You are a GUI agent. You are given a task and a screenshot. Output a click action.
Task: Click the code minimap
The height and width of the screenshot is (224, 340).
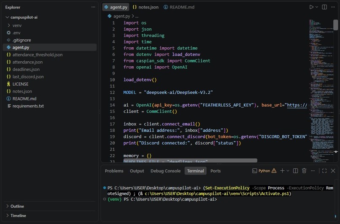321,90
